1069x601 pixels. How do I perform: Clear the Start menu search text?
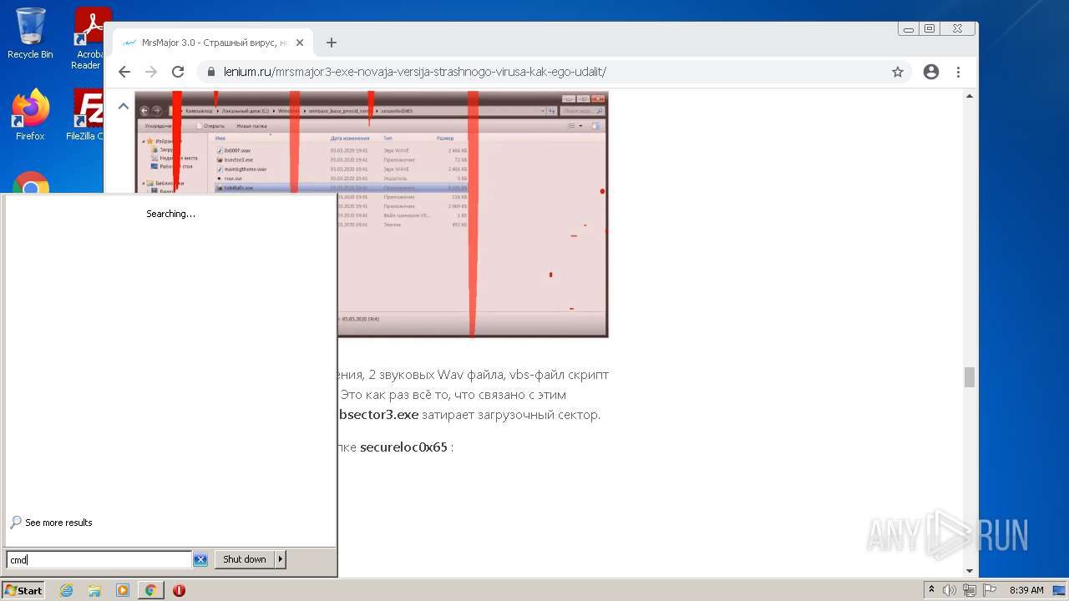click(200, 559)
